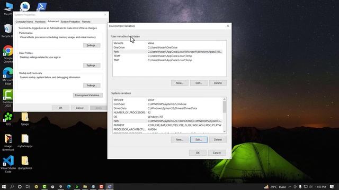Viewport: 339px width, 190px height.
Task: Open the mytodoapps folder on desktop
Action: coord(25,141)
